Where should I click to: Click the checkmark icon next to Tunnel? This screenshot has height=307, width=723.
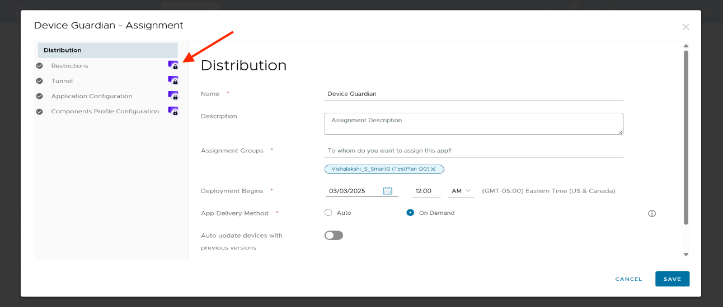pos(40,81)
